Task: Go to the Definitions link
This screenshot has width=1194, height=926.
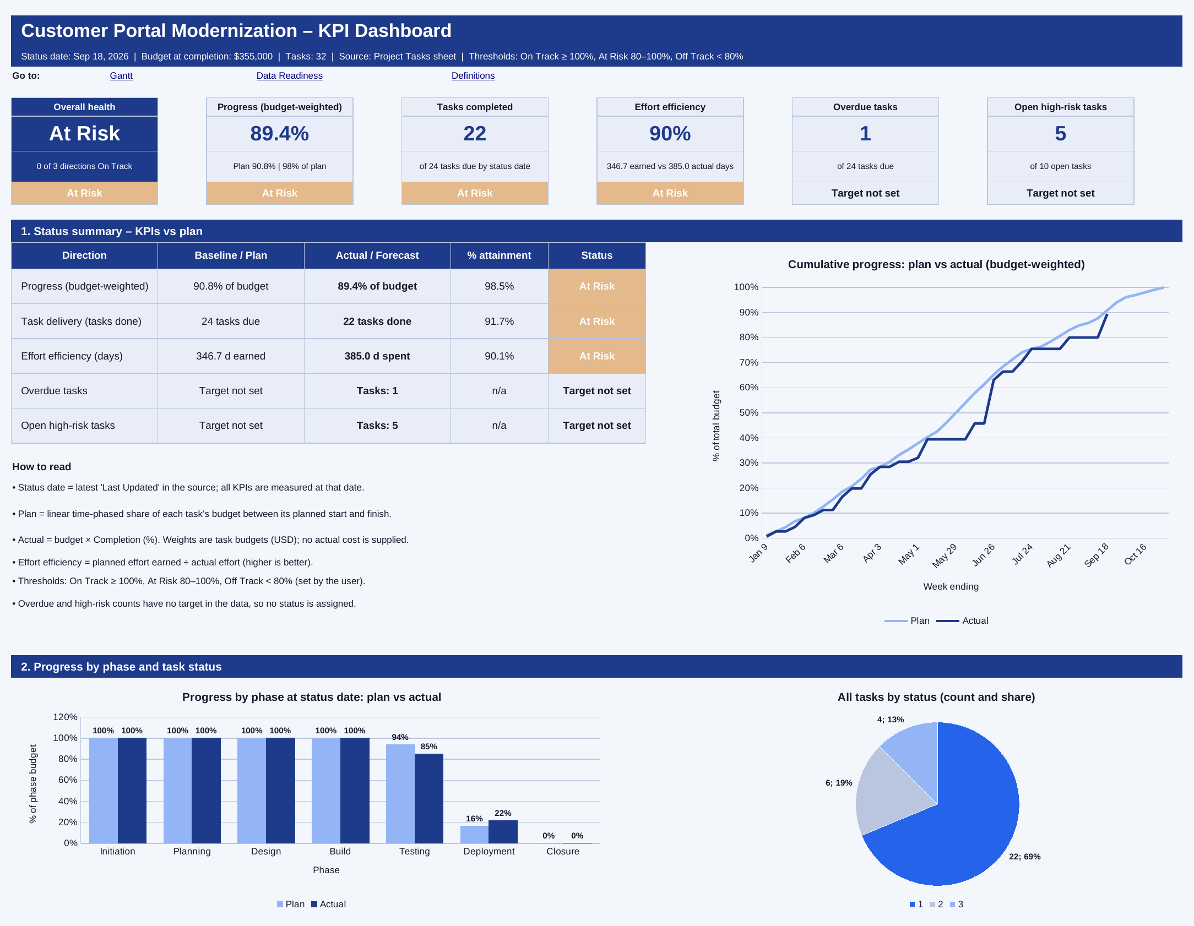Action: pos(473,76)
